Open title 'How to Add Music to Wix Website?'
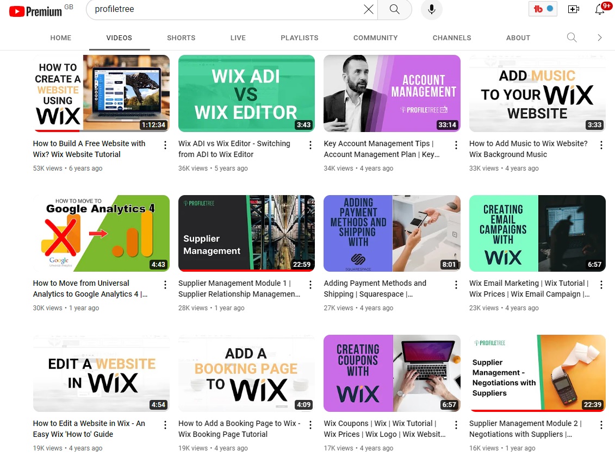 [529, 149]
